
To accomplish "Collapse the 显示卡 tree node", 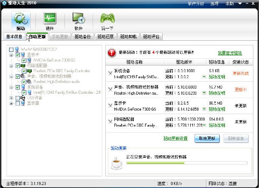I will pos(11,55).
